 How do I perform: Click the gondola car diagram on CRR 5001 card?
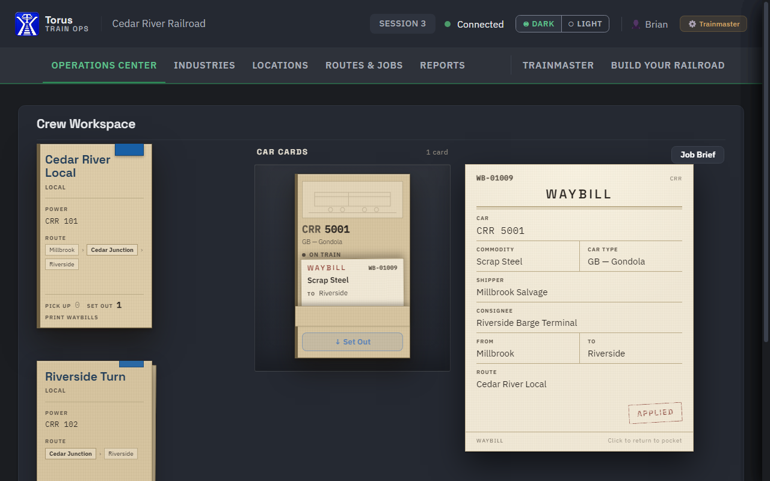[x=353, y=199]
